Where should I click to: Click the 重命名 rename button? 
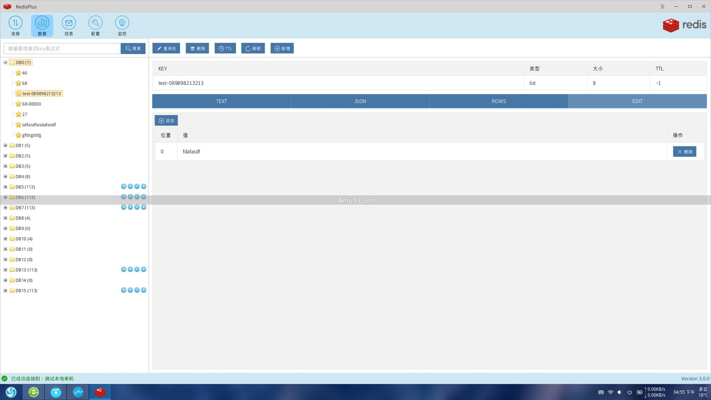click(166, 49)
